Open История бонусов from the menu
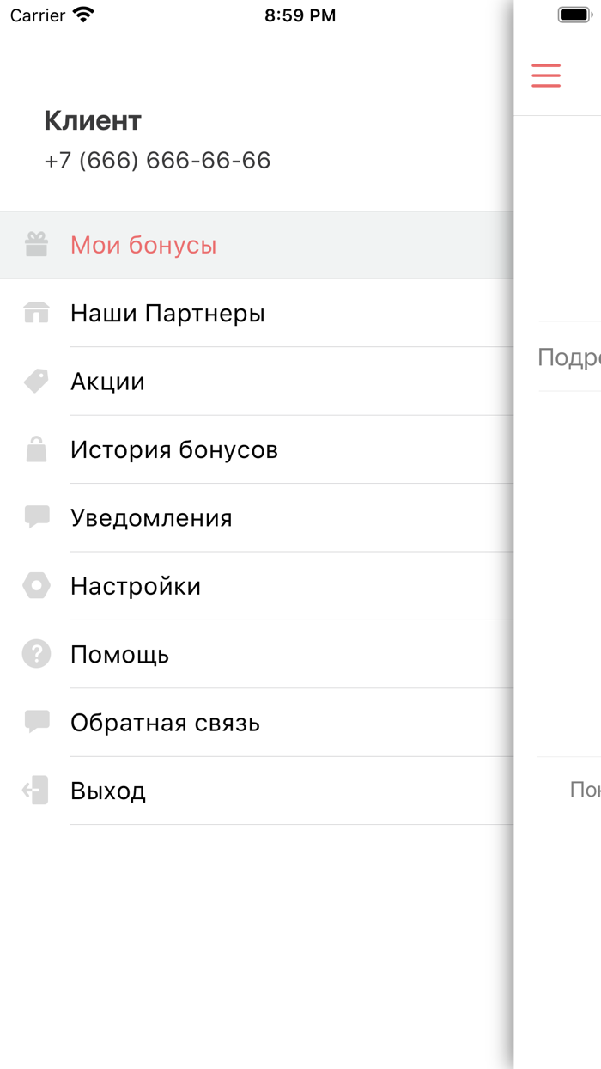 (x=172, y=449)
